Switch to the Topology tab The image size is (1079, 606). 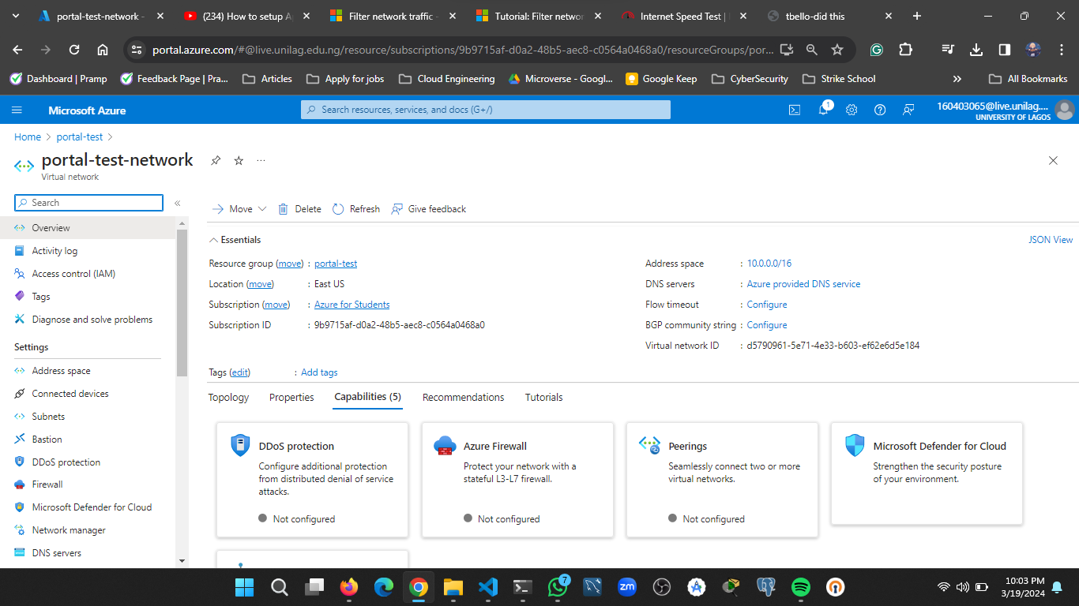point(228,398)
